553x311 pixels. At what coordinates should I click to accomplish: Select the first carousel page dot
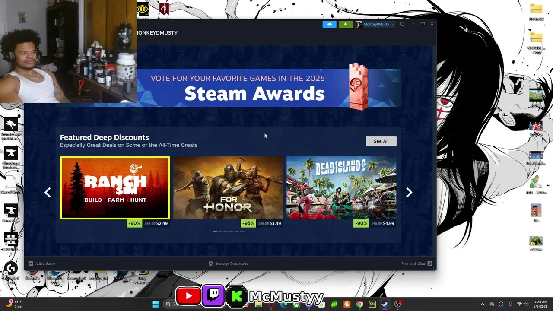coord(215,232)
